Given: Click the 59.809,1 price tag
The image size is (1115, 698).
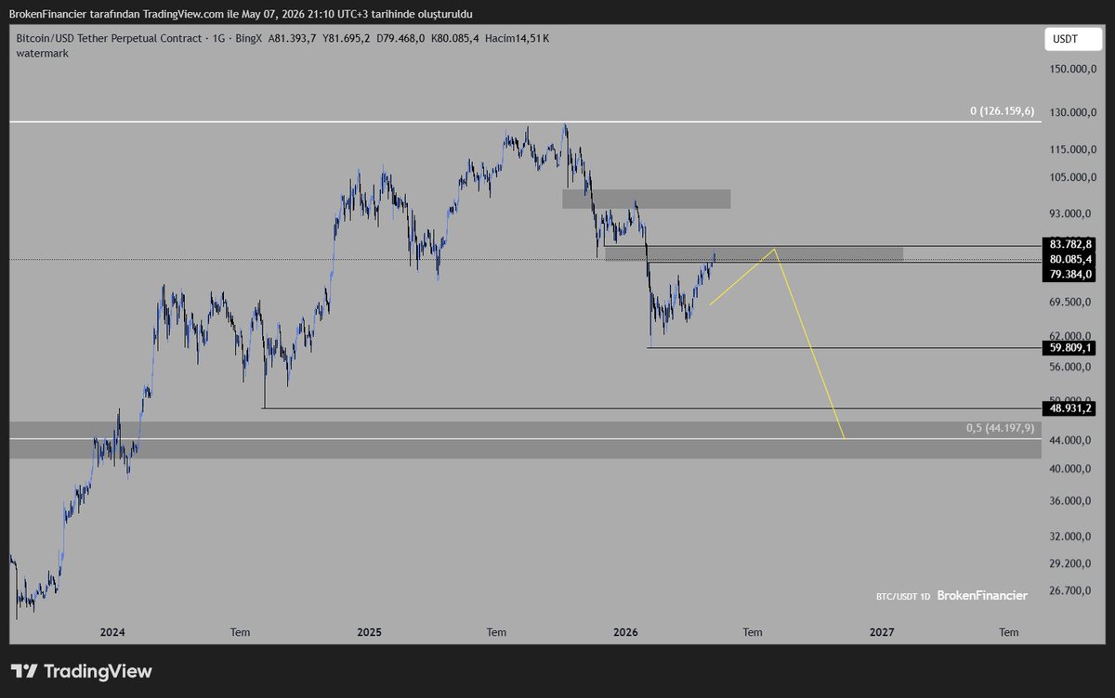Looking at the screenshot, I should [1071, 348].
